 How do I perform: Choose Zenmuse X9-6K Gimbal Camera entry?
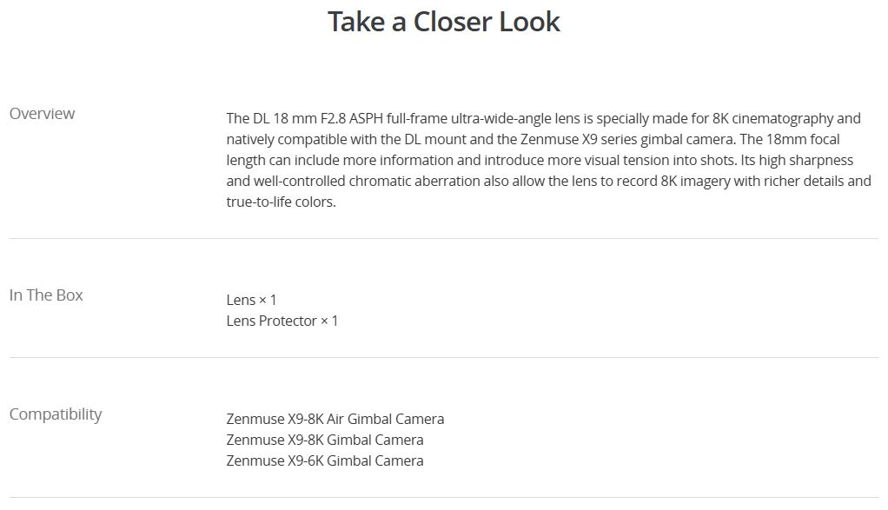(x=324, y=460)
